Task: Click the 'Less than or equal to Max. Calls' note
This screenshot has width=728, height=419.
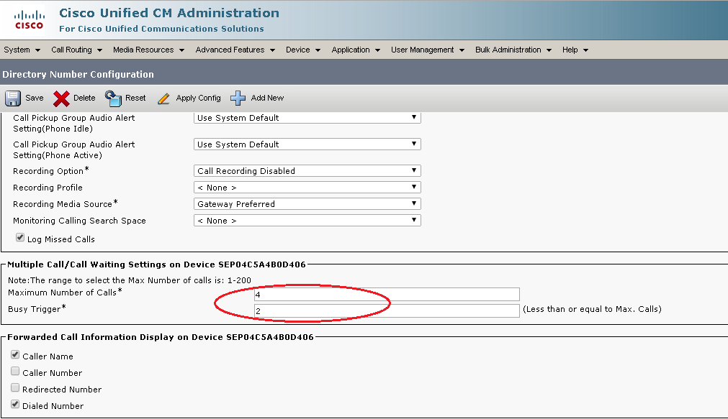Action: coord(592,309)
